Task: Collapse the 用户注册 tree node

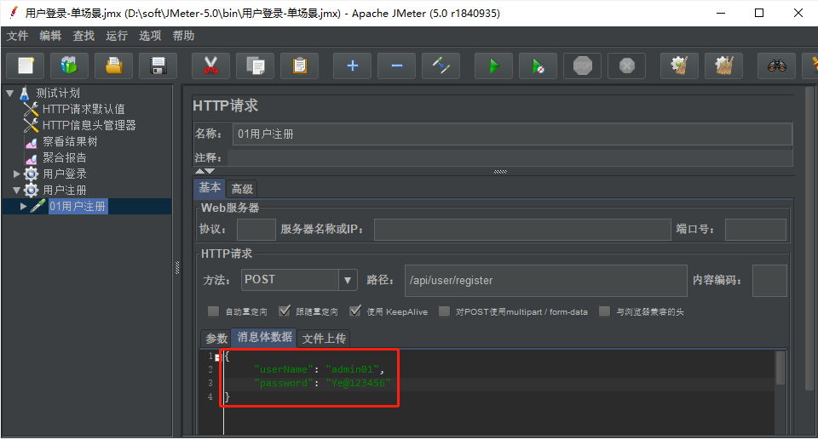Action: [17, 190]
